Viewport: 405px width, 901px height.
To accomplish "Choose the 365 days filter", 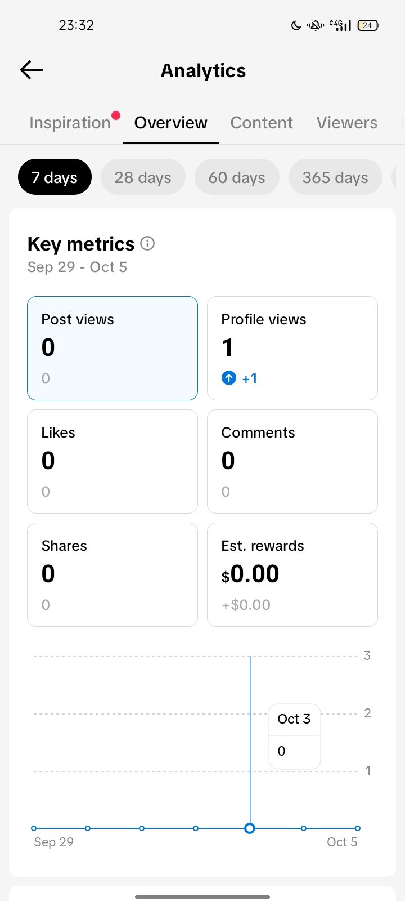I will pyautogui.click(x=335, y=177).
